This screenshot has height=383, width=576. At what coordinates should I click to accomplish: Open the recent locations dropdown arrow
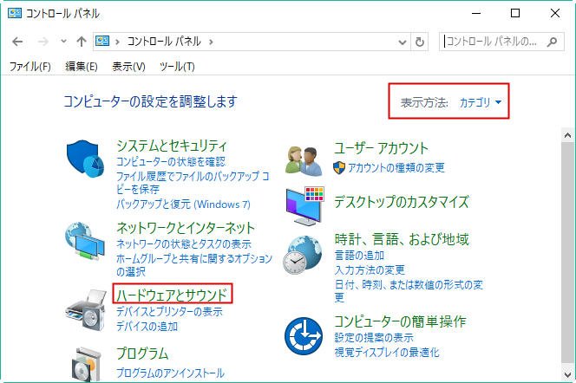[63, 41]
